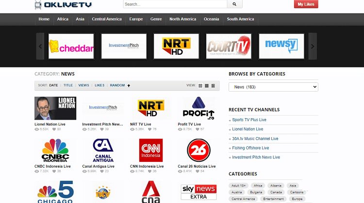Open the Court TV carousel thumbnail
The width and height of the screenshot is (364, 203).
point(229,46)
